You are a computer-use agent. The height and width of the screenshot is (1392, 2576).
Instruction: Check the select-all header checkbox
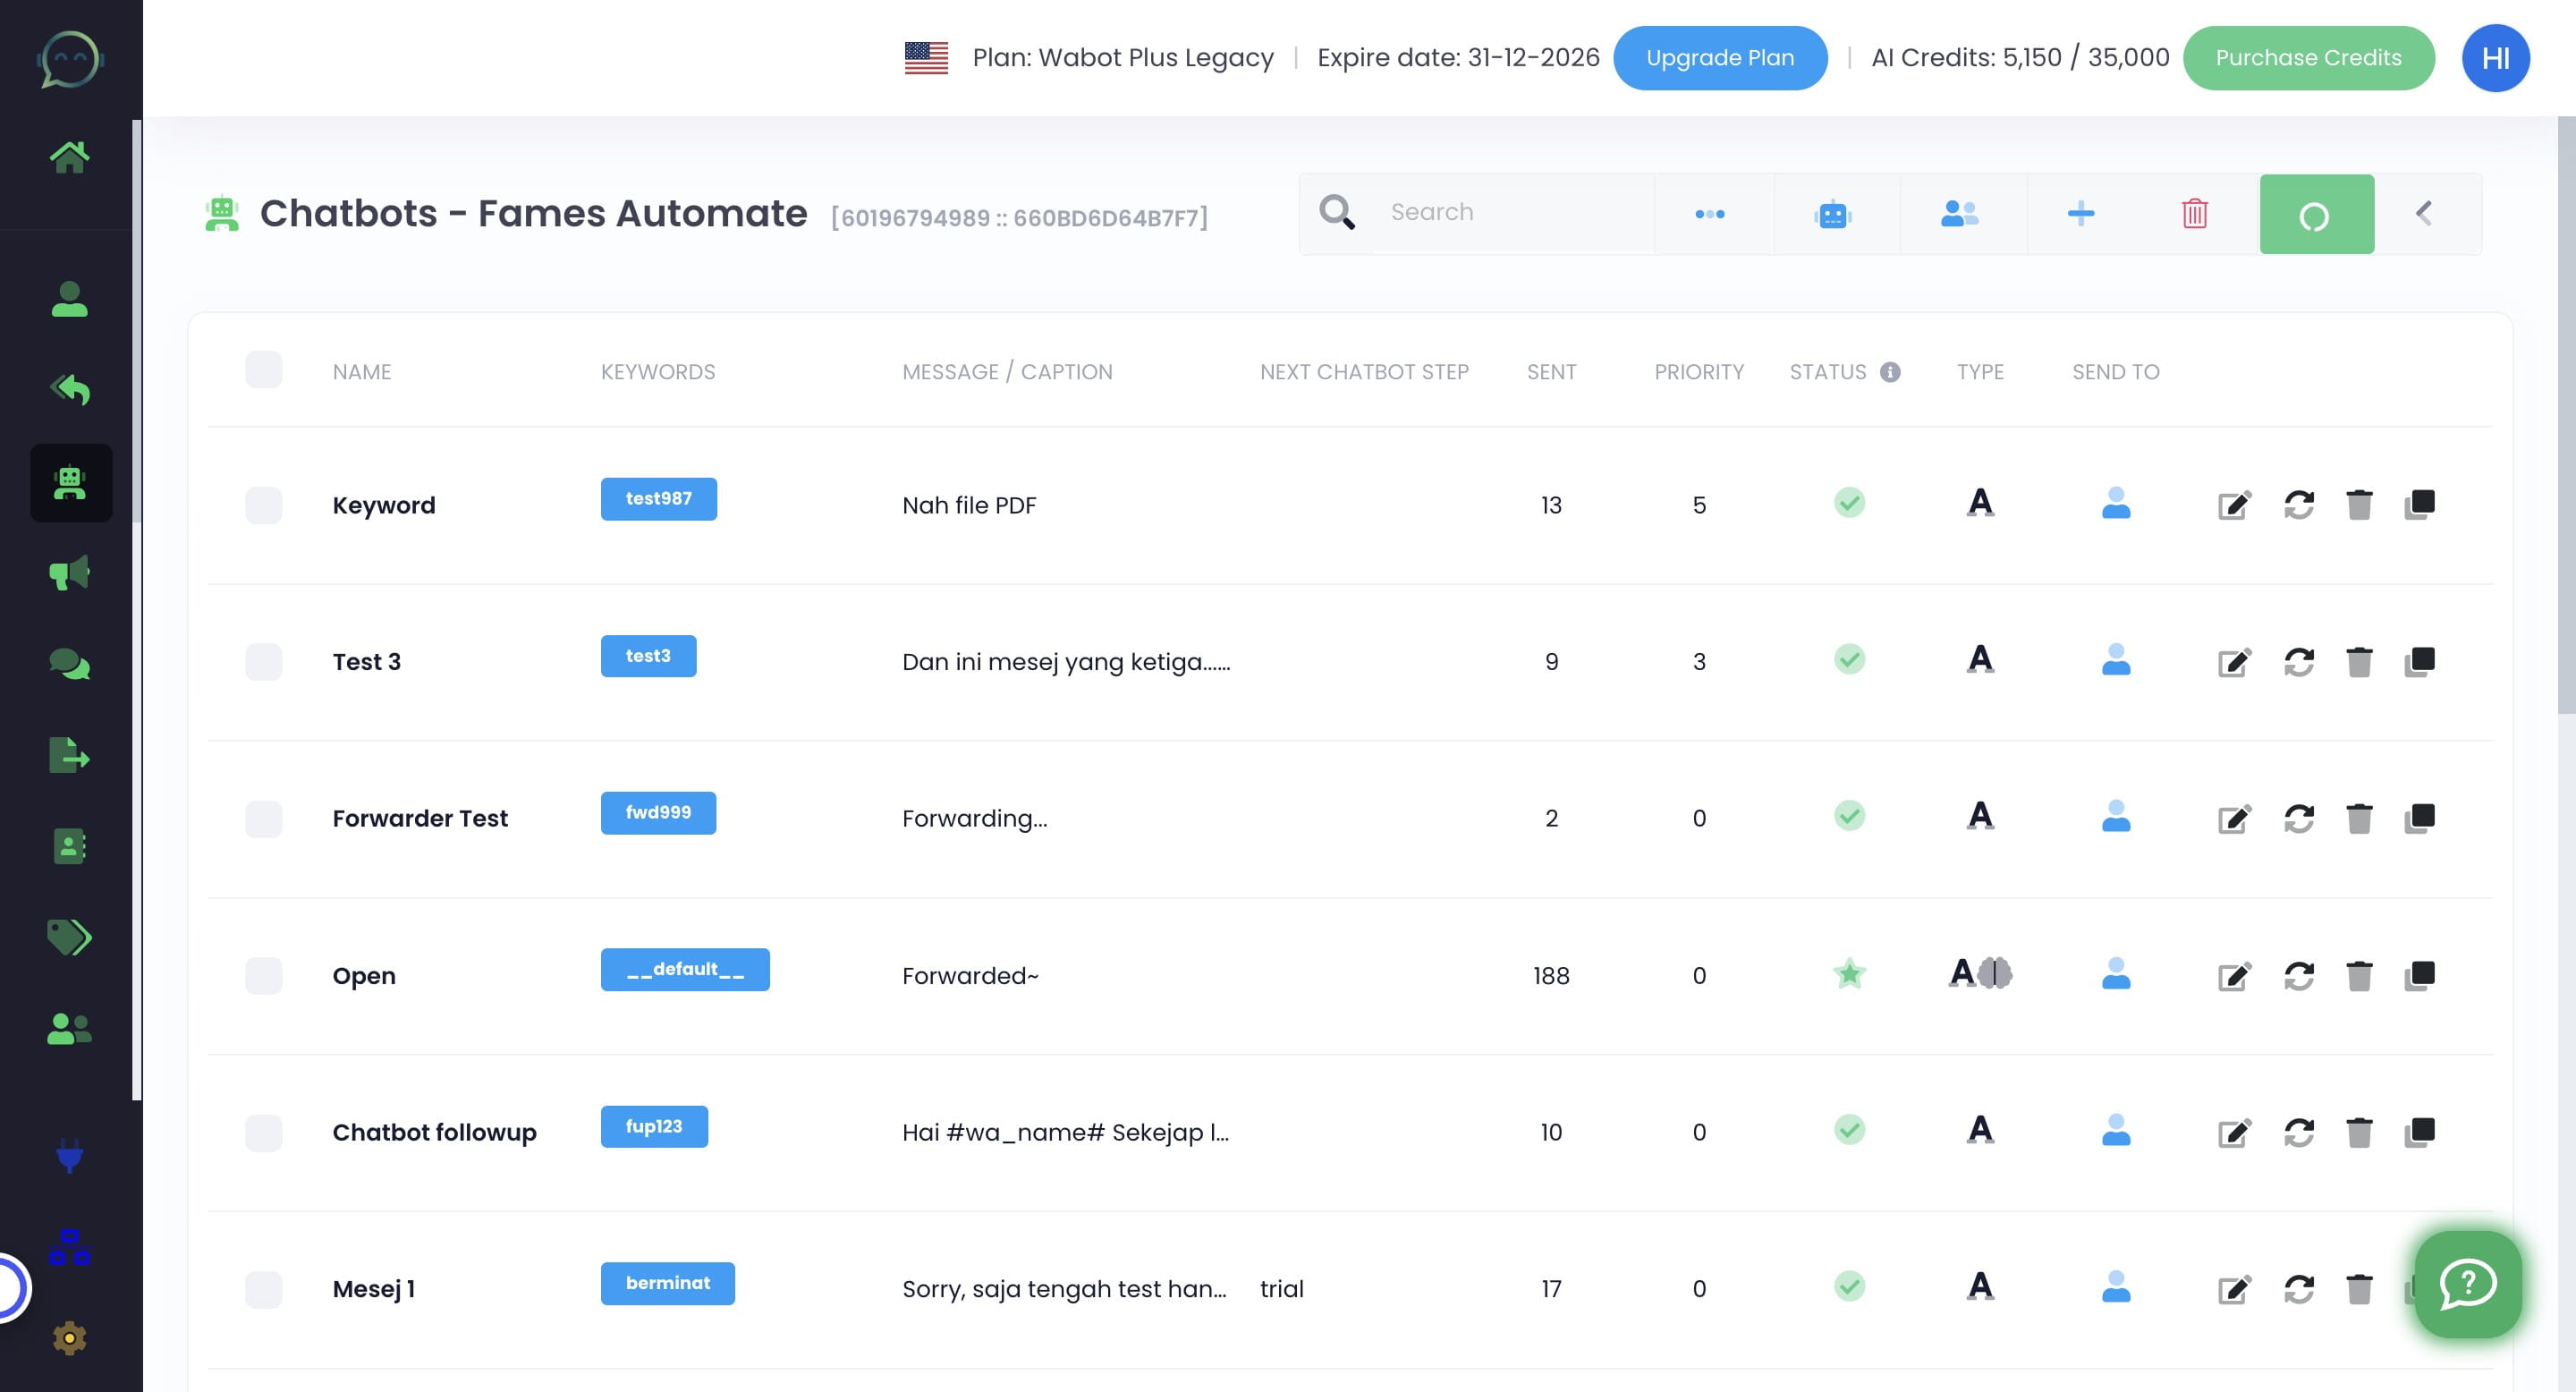[264, 370]
